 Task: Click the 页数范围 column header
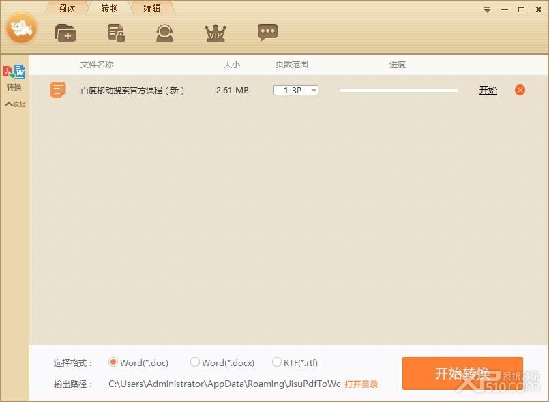(292, 64)
